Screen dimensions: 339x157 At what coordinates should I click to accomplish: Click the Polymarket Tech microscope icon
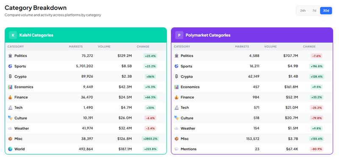(176, 108)
